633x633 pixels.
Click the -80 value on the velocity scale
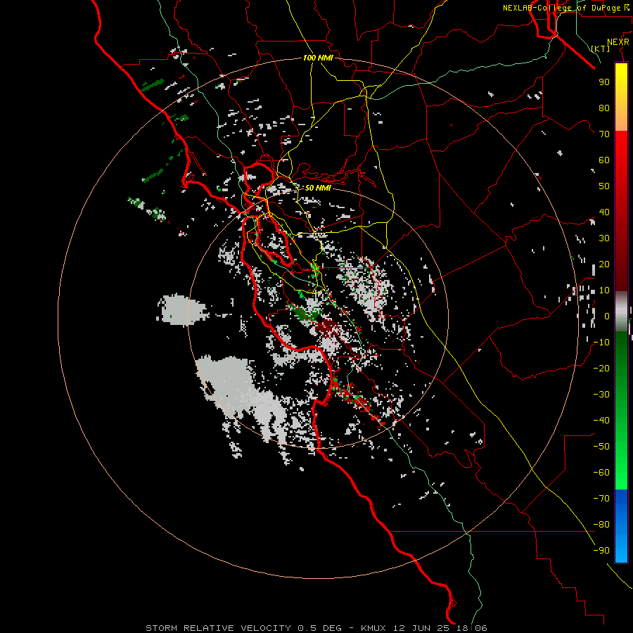pos(601,525)
